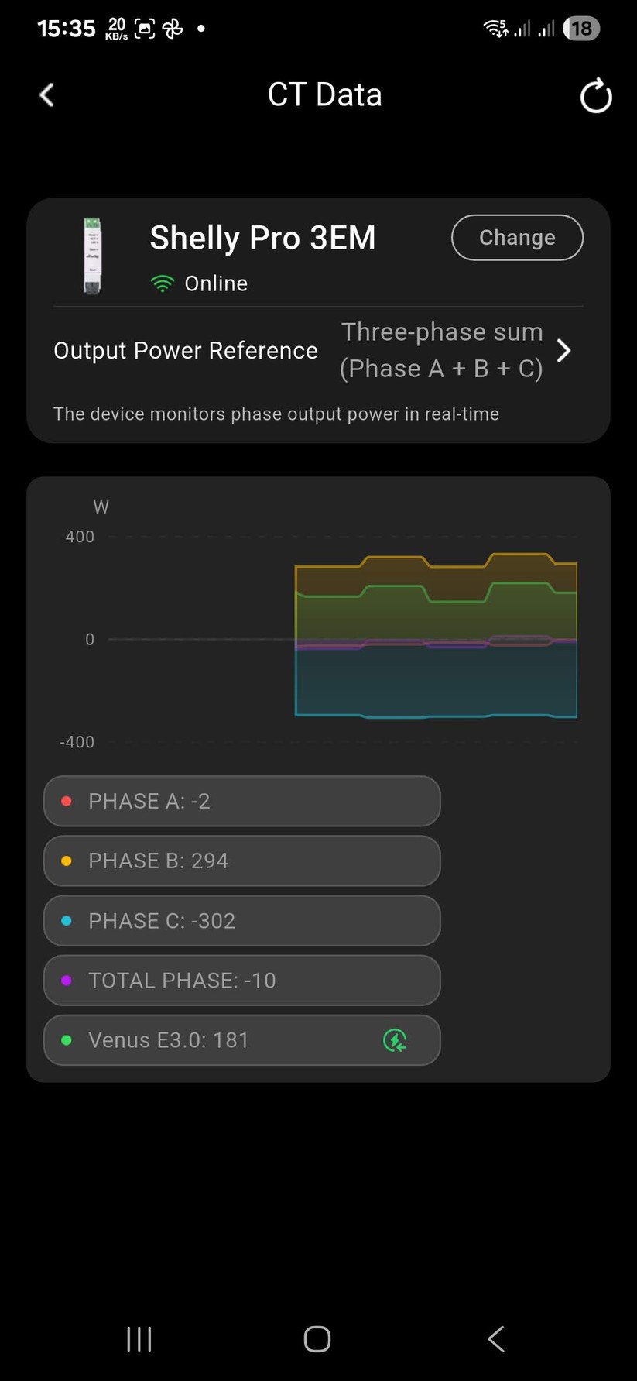
Task: Open the Output Power Reference chevron
Action: (x=564, y=350)
